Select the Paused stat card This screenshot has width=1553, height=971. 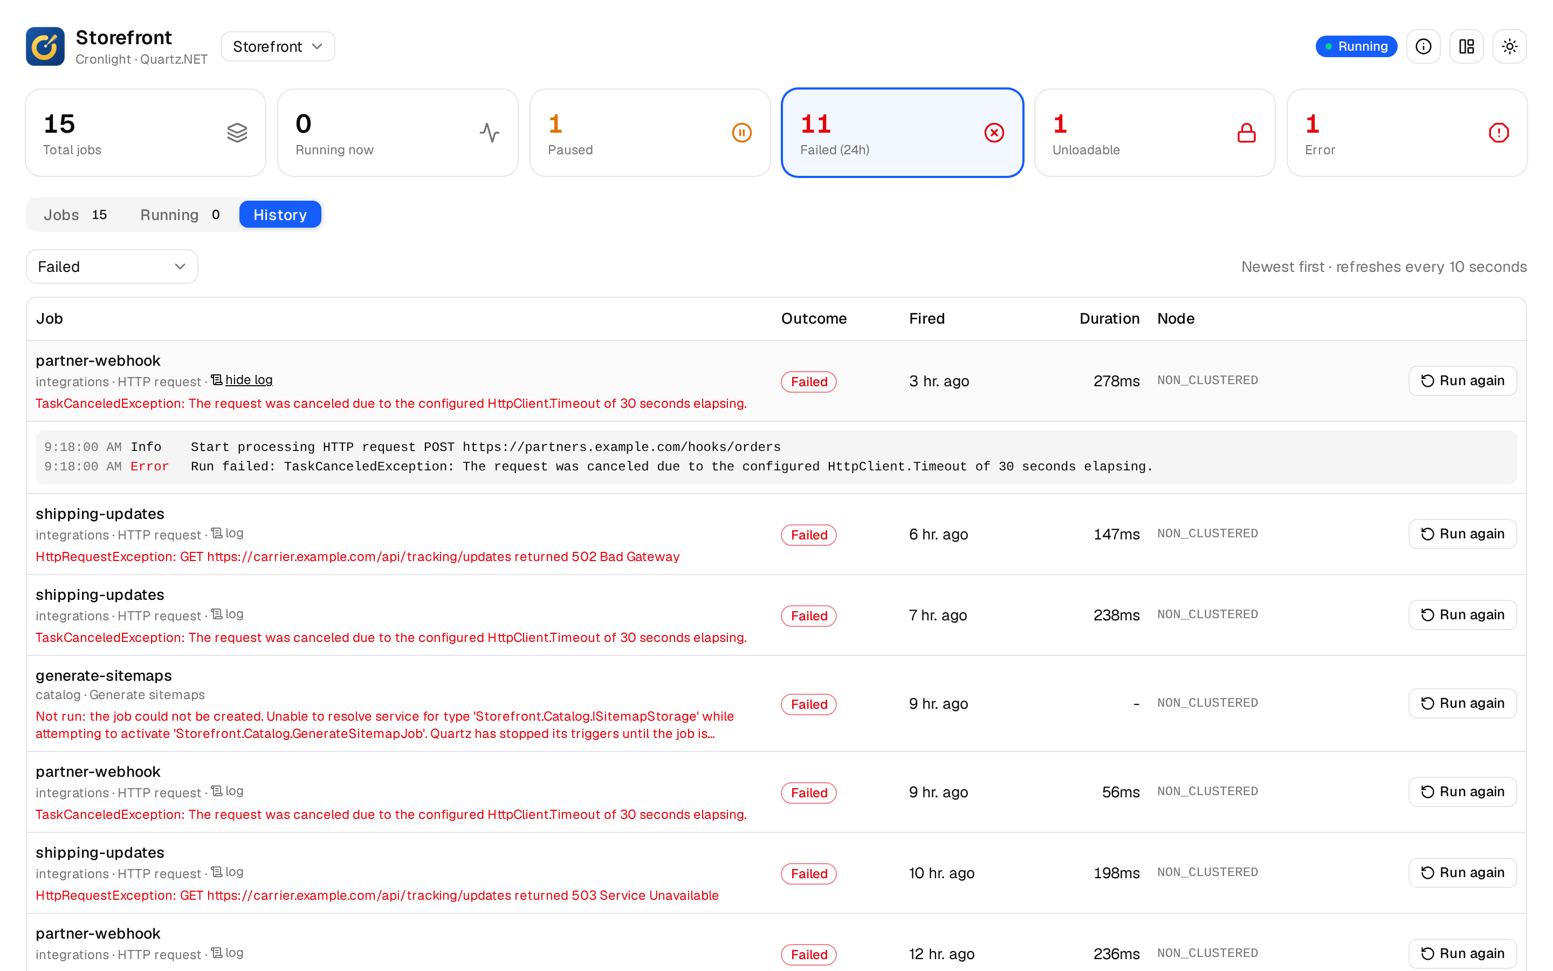(650, 133)
